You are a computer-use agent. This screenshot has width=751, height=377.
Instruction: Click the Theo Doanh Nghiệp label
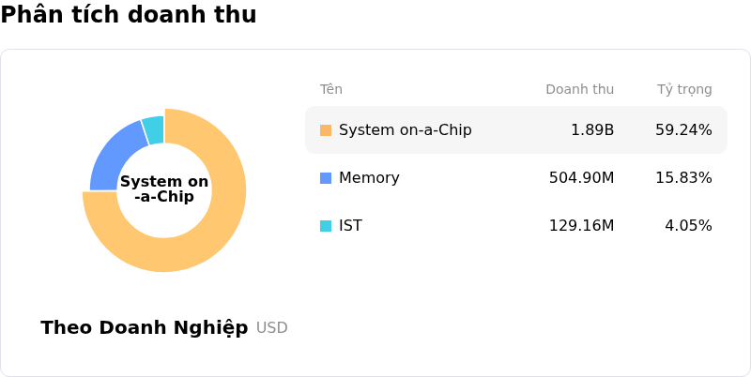[145, 328]
